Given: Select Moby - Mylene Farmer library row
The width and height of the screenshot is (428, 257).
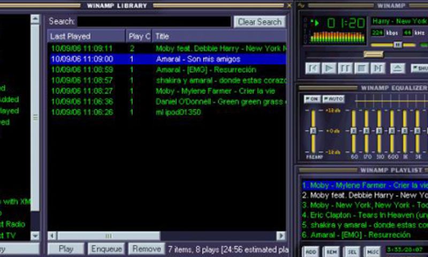Looking at the screenshot, I should coord(167,91).
